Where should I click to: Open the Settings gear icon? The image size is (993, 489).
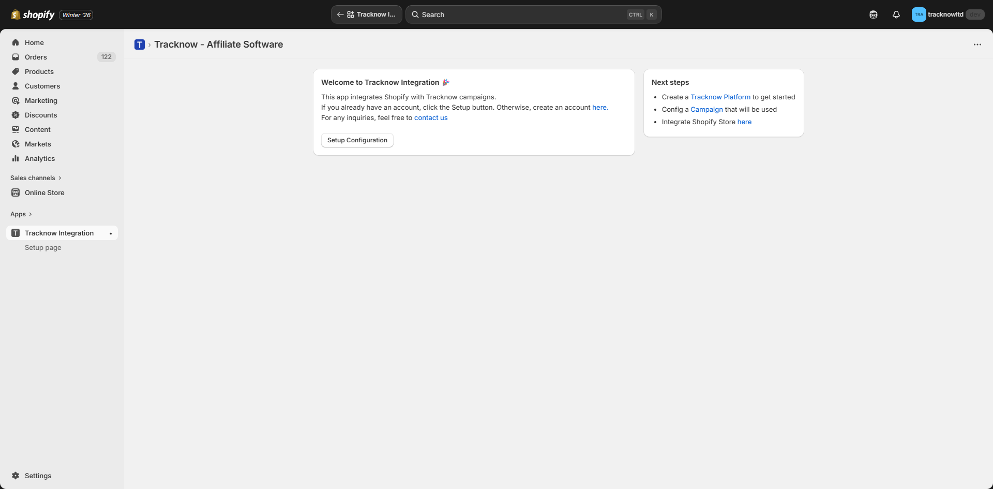(16, 476)
